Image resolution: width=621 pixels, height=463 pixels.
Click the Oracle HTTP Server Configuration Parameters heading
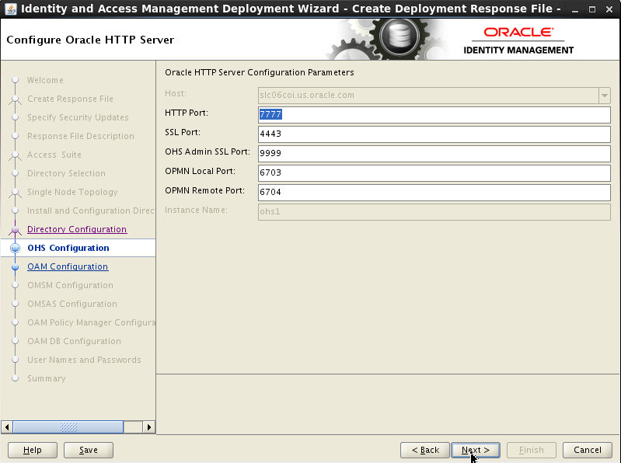(260, 72)
